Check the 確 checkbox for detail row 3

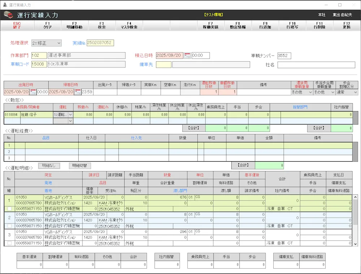point(9,243)
